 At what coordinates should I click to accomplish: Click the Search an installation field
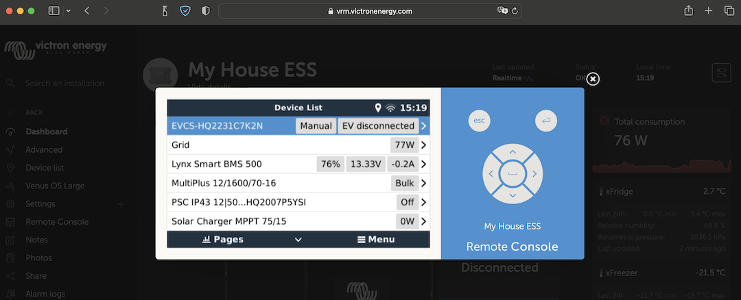pos(64,84)
